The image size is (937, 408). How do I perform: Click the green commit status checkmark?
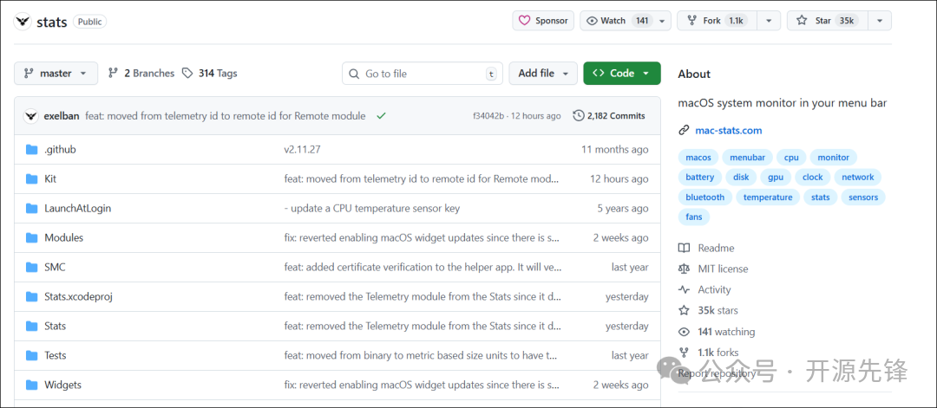click(x=381, y=116)
